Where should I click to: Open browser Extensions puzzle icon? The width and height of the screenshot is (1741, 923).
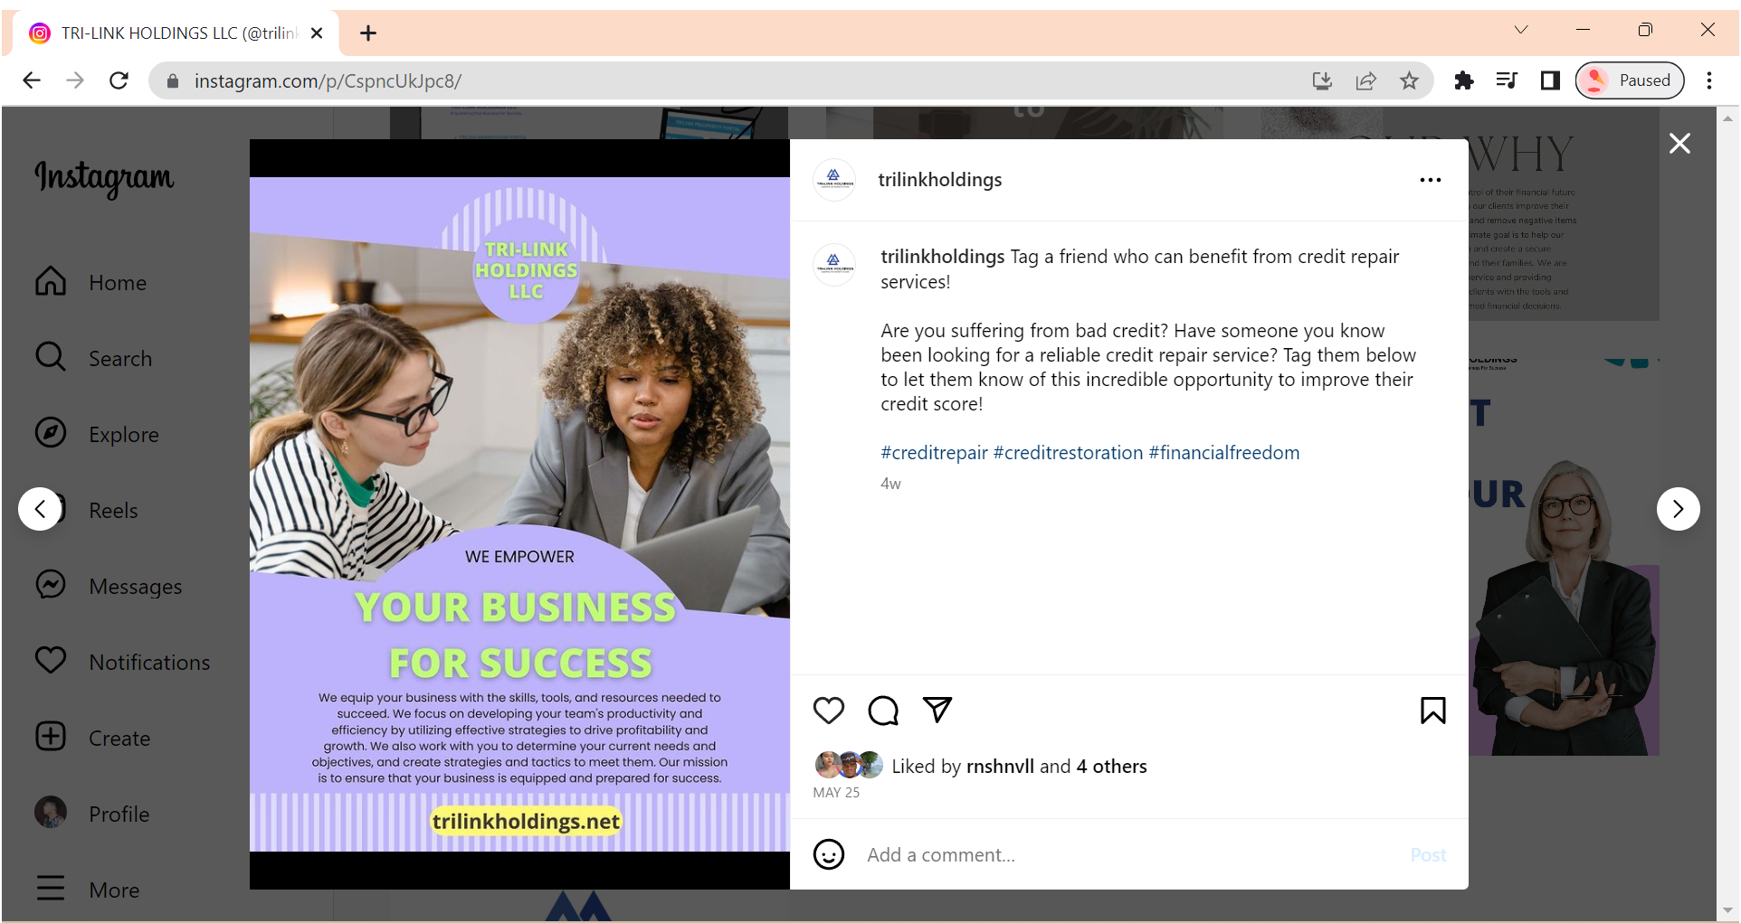pyautogui.click(x=1463, y=81)
